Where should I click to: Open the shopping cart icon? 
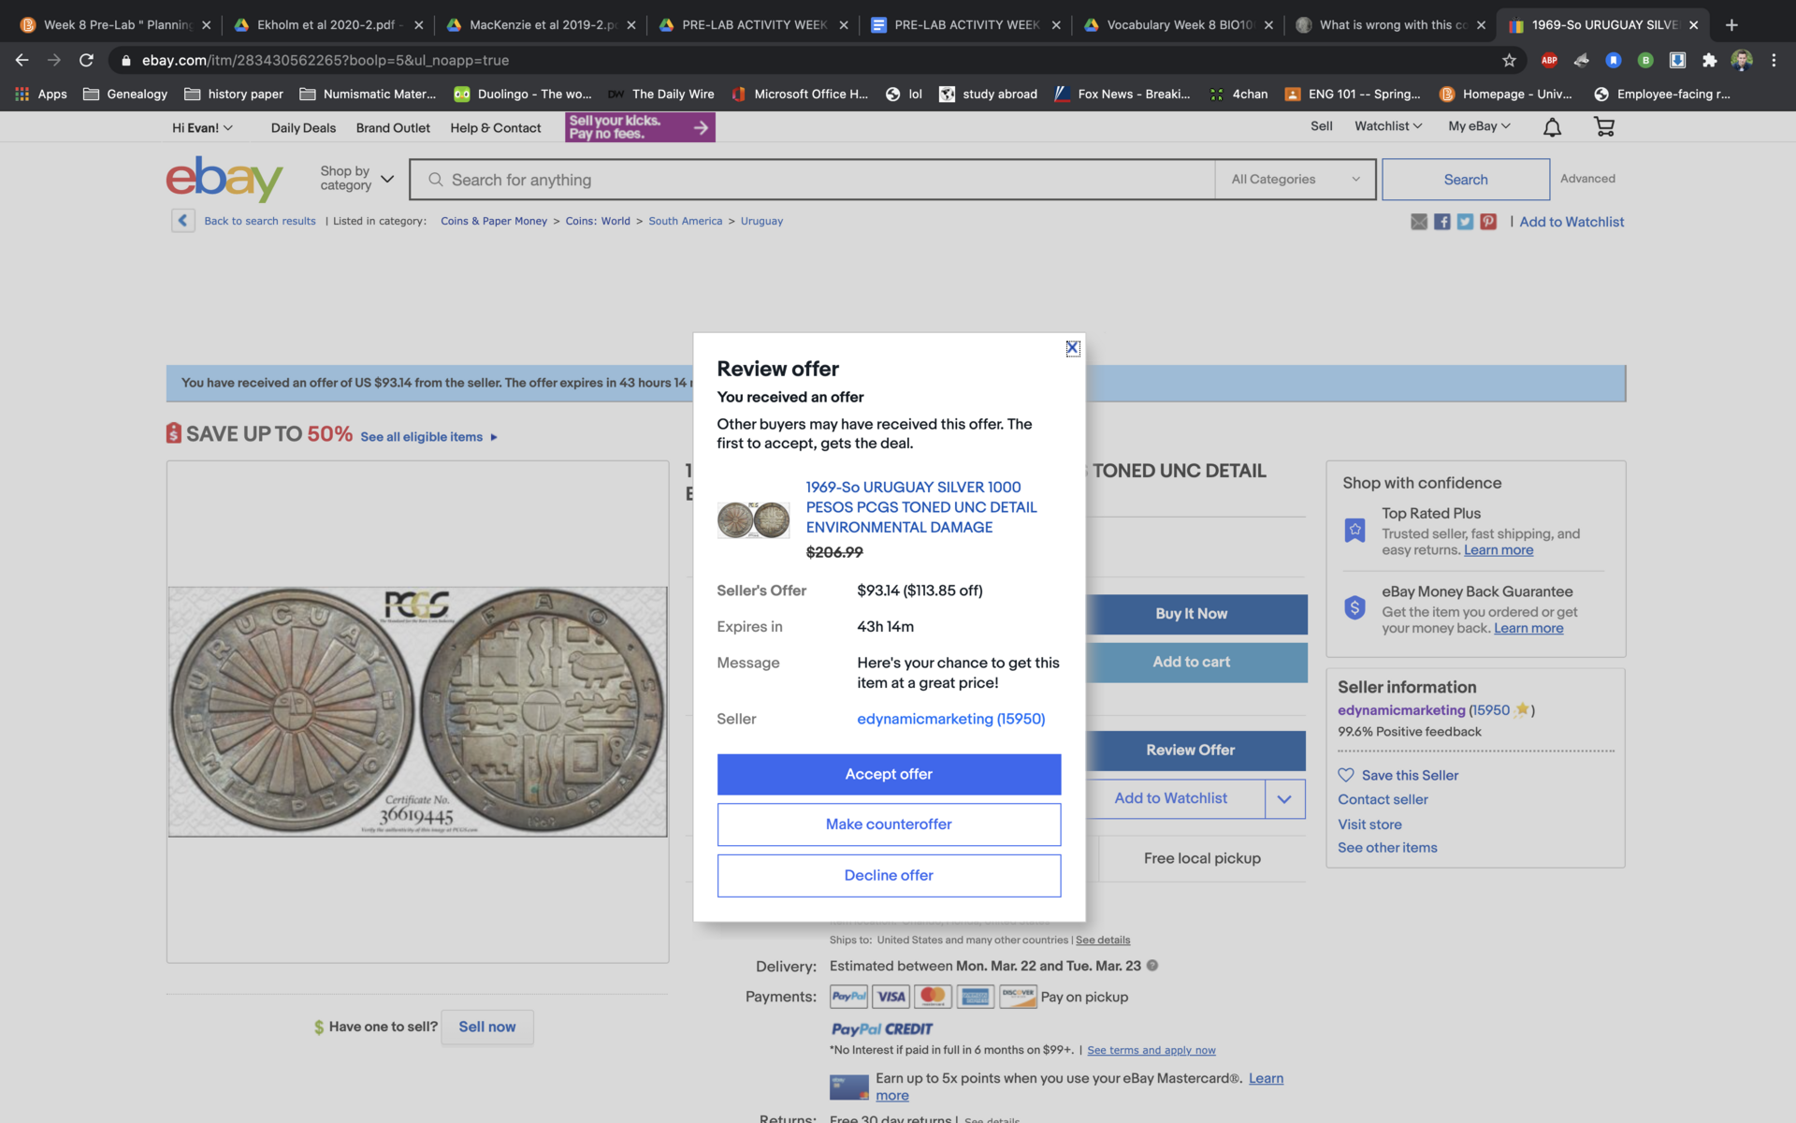(x=1604, y=127)
